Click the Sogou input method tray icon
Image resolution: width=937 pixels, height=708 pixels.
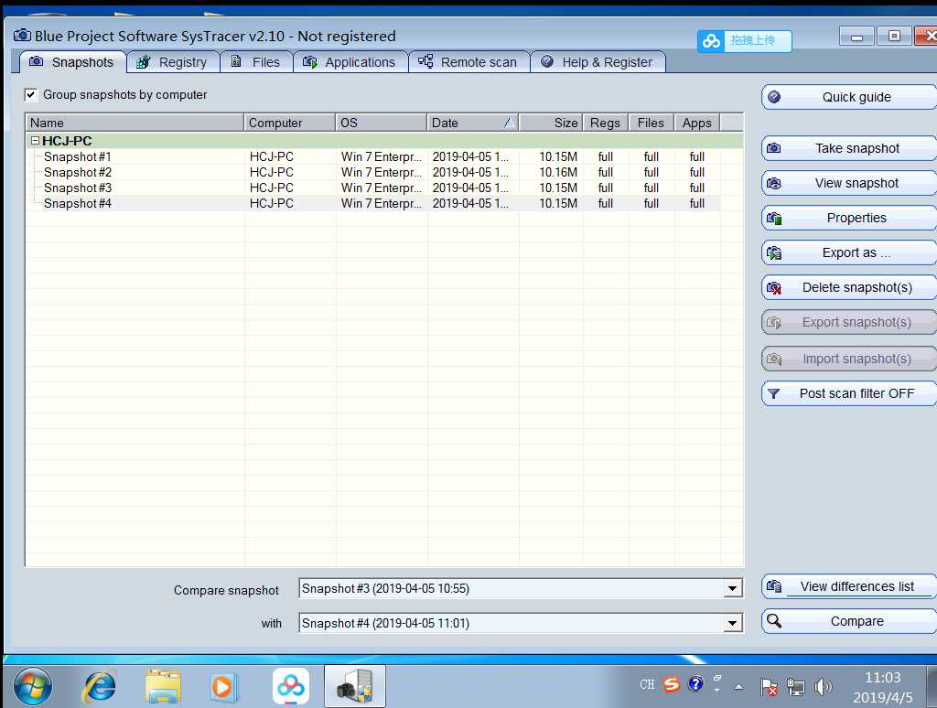click(672, 683)
